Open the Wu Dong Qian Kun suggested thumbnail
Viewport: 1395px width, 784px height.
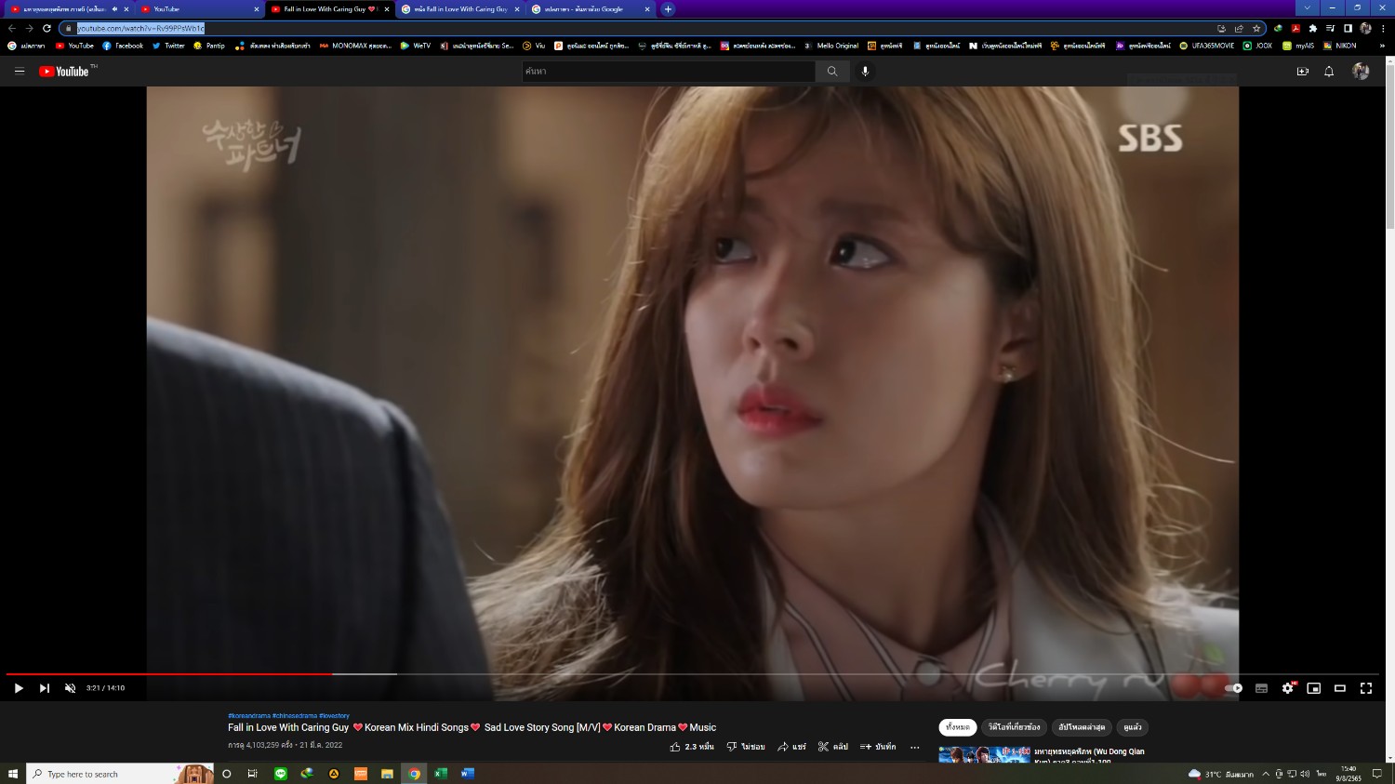(x=984, y=754)
